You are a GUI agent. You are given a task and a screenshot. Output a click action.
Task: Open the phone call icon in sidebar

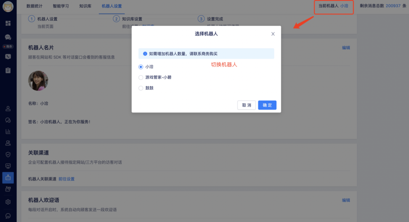[8, 57]
